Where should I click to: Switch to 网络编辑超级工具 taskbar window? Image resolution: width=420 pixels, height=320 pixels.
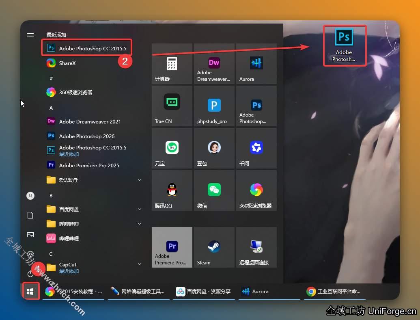click(x=139, y=291)
